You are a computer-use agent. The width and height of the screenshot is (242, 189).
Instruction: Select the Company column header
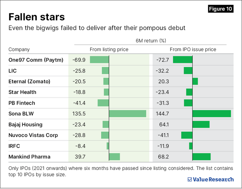[x=19, y=50]
